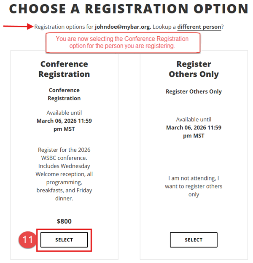This screenshot has height=263, width=253.
Task: Click the 2026 WSBC conference description paragraph
Action: pyautogui.click(x=64, y=174)
